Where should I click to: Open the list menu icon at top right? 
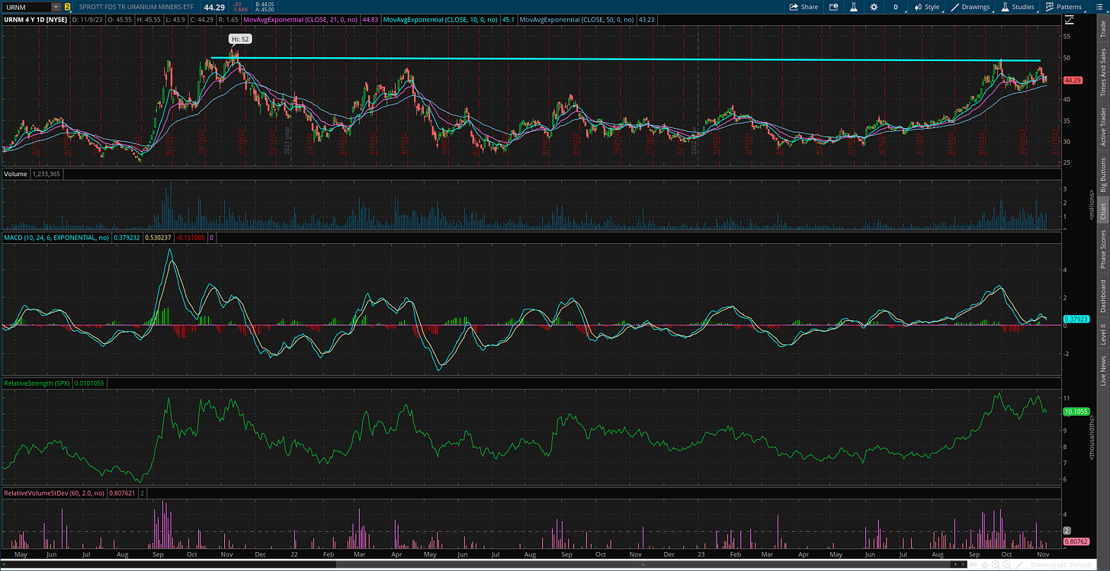click(x=1099, y=7)
